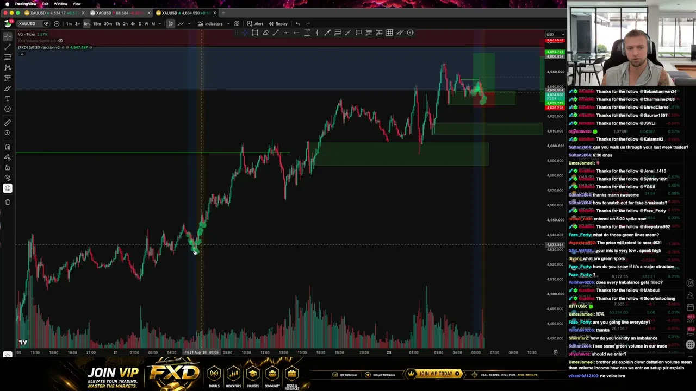696x391 pixels.
Task: Select the brush tool in floating favorites bar
Action: (x=400, y=33)
